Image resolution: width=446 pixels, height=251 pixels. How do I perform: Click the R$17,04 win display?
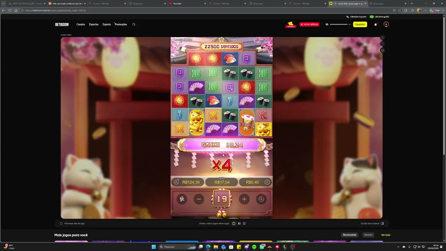[222, 182]
